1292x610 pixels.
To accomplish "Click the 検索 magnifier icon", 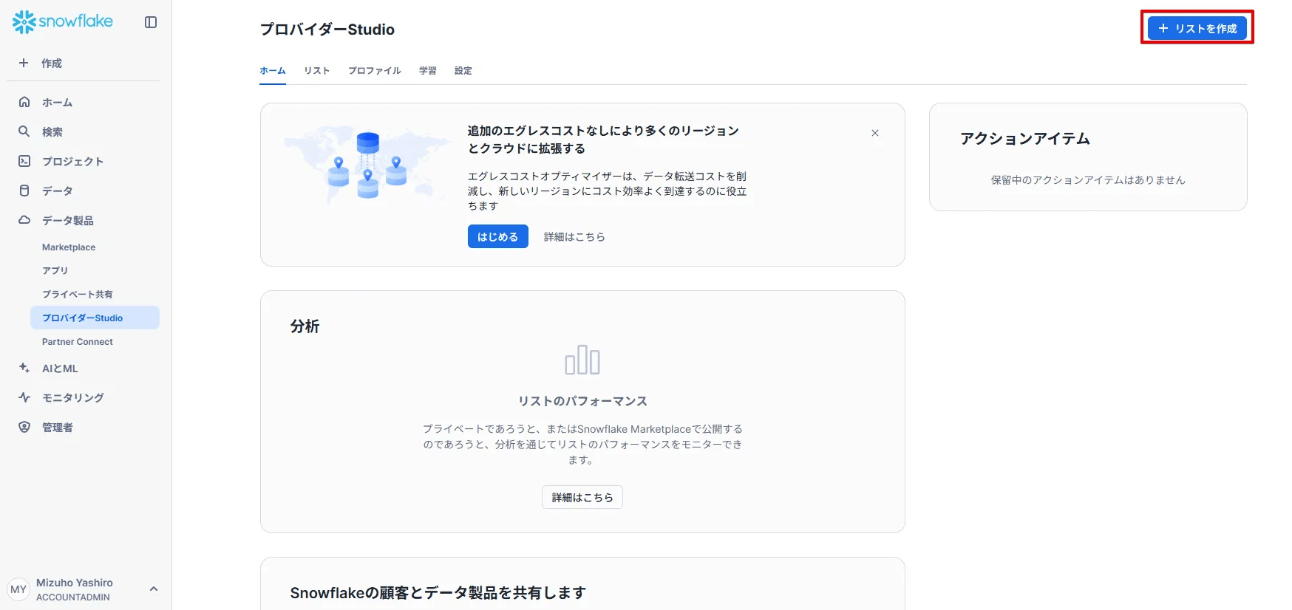I will (x=24, y=131).
